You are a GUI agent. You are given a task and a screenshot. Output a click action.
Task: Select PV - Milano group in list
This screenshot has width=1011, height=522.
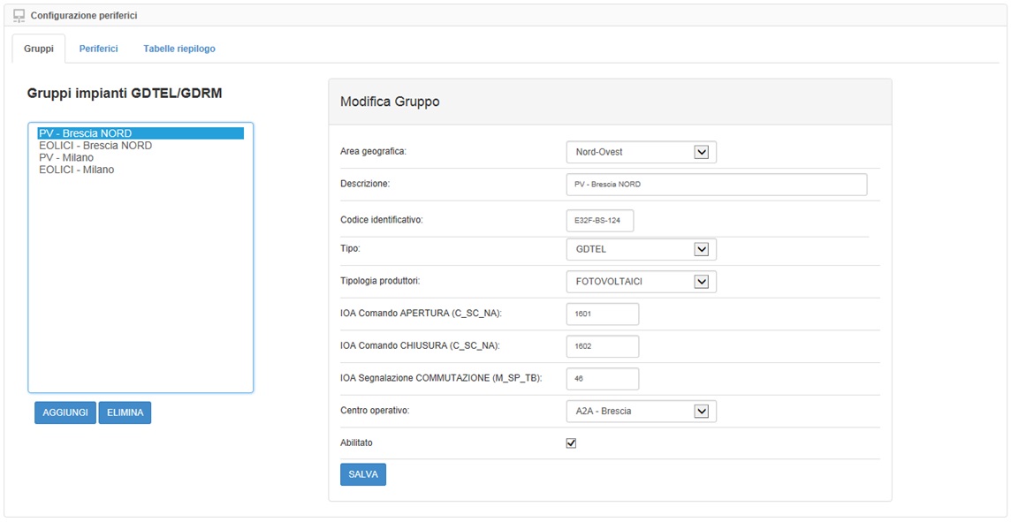(x=66, y=157)
